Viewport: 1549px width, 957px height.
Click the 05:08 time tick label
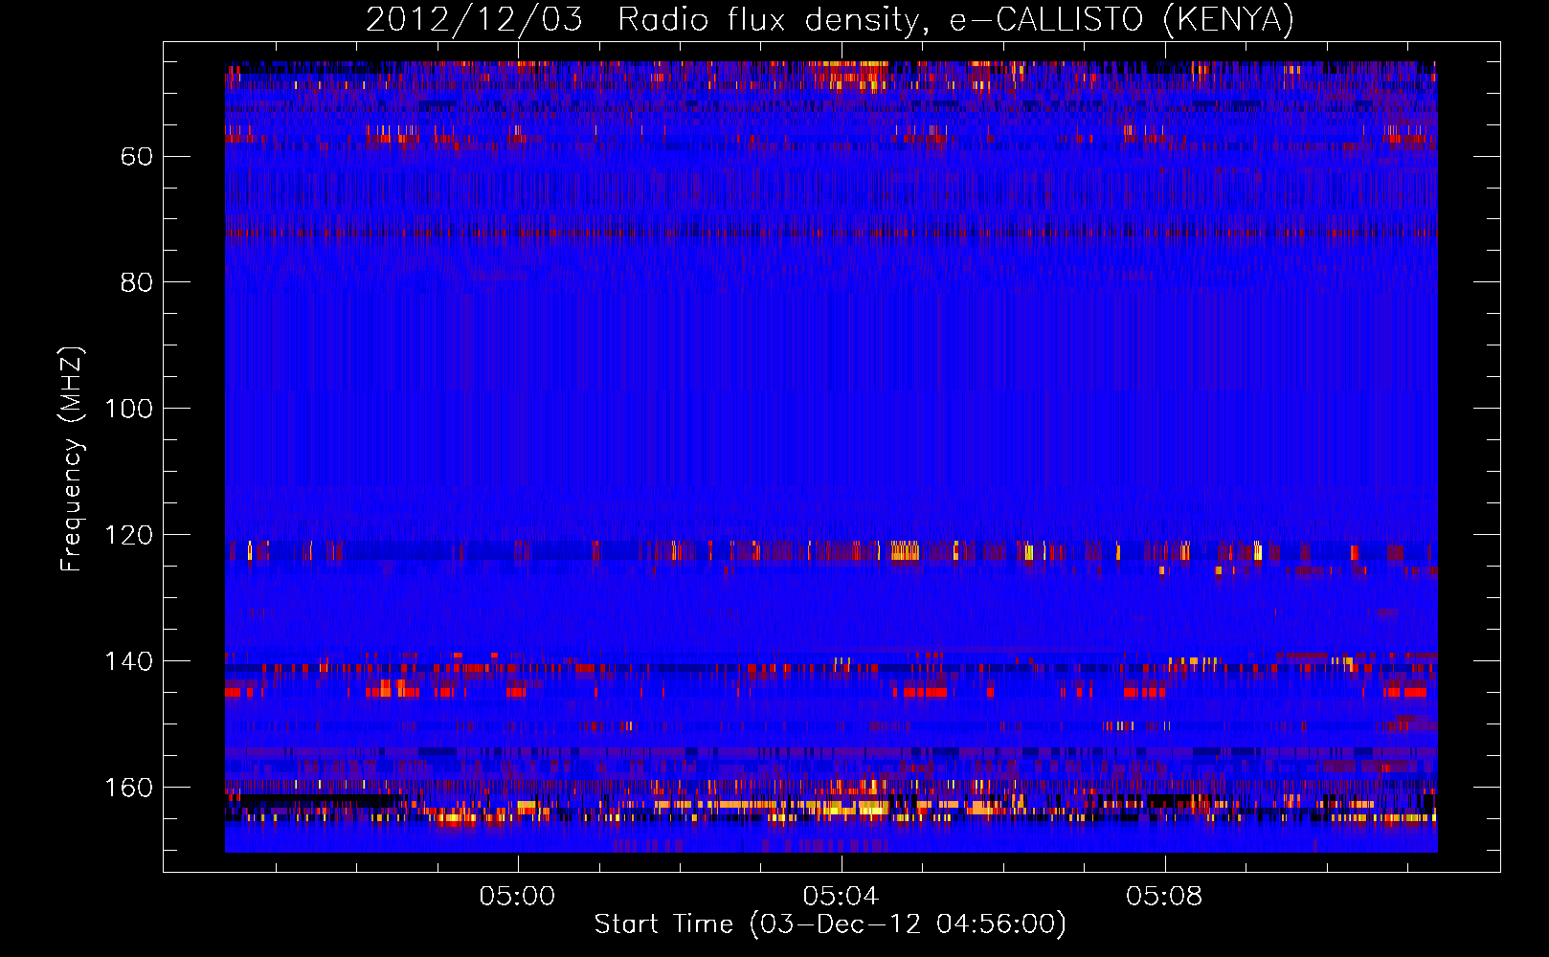(x=1164, y=897)
